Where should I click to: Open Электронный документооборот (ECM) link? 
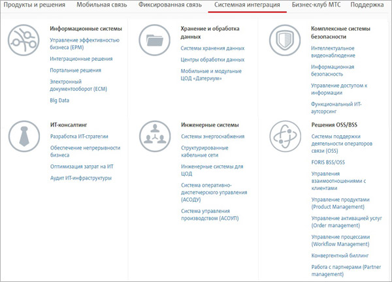78,86
